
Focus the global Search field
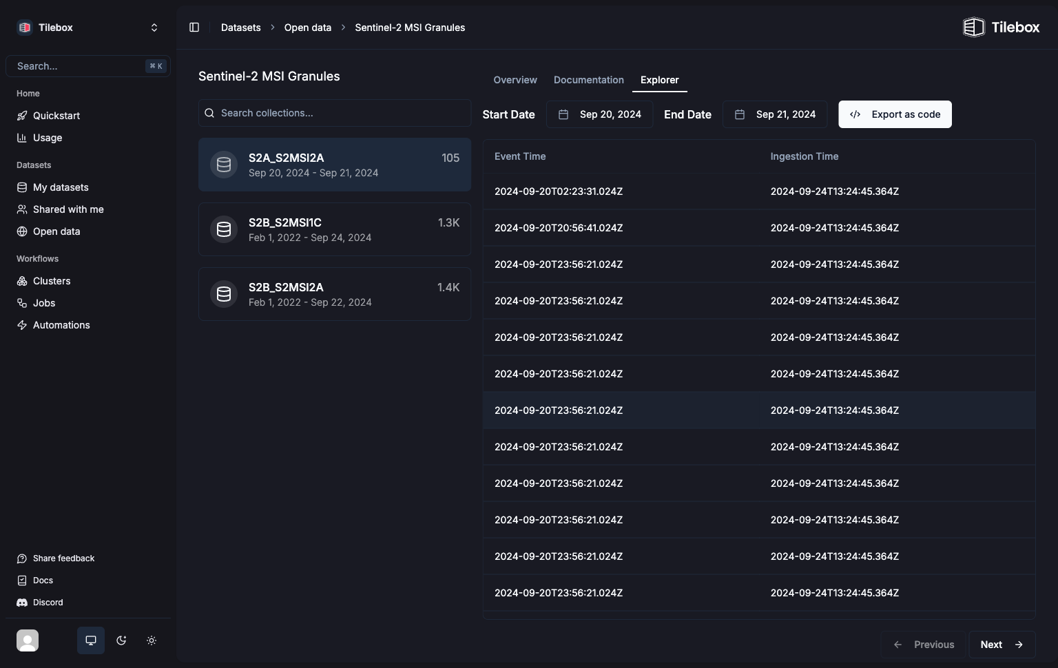point(88,66)
